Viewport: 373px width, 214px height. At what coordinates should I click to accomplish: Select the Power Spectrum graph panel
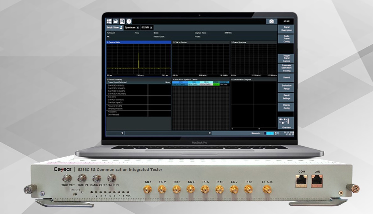[254, 59]
